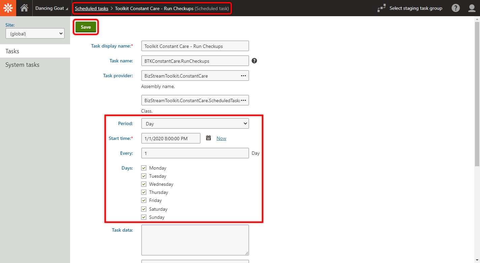Uncheck the Wednesday checkbox
This screenshot has height=263, width=480.
tap(144, 184)
